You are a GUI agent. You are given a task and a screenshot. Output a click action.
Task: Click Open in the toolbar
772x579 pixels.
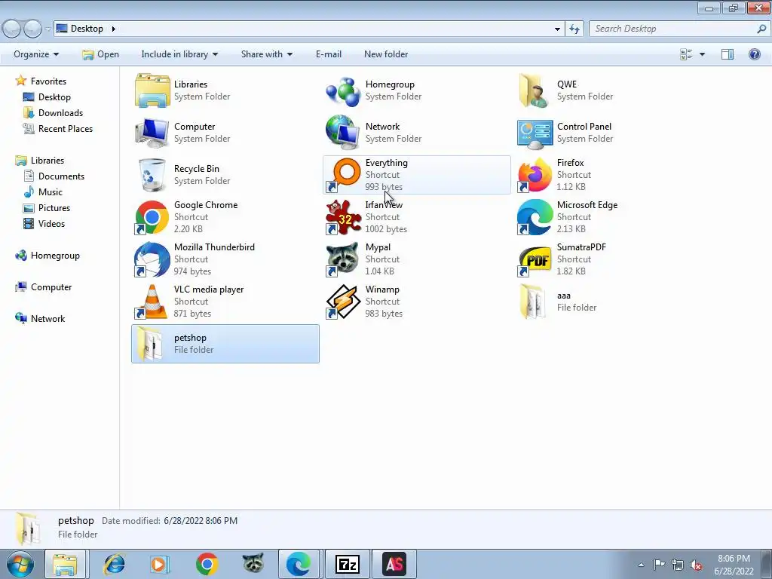(101, 54)
